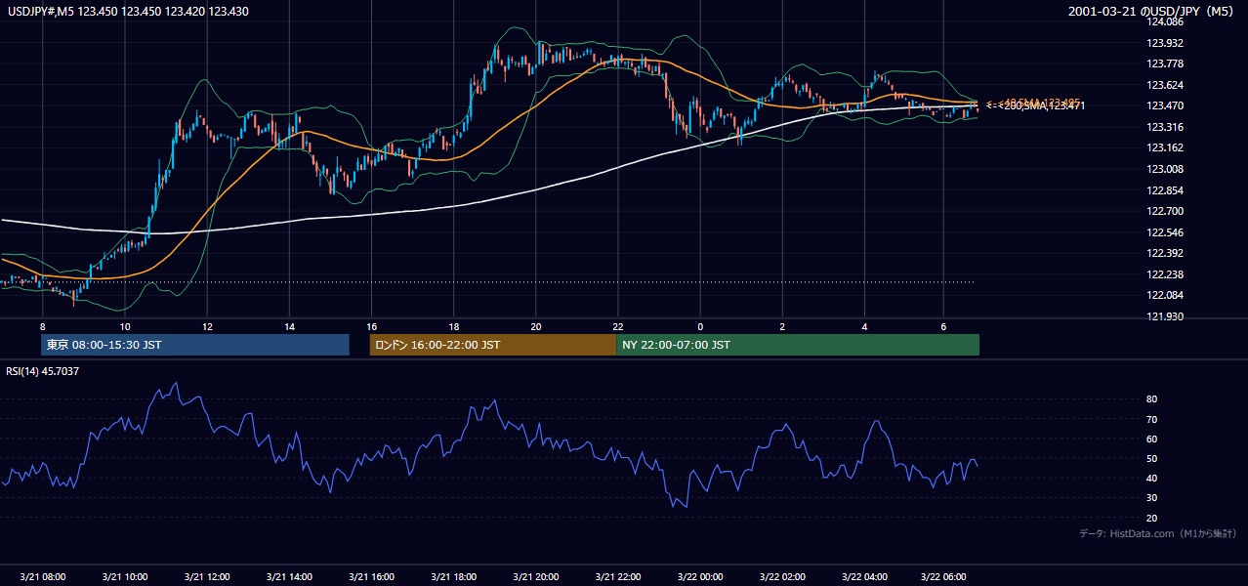Screen dimensions: 1248x586
Task: Click price axis label 123.008
Action: (x=1163, y=169)
